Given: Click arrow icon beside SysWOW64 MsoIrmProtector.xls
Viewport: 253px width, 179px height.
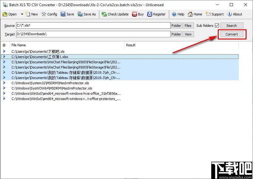Looking at the screenshot, I should [x=4, y=88].
